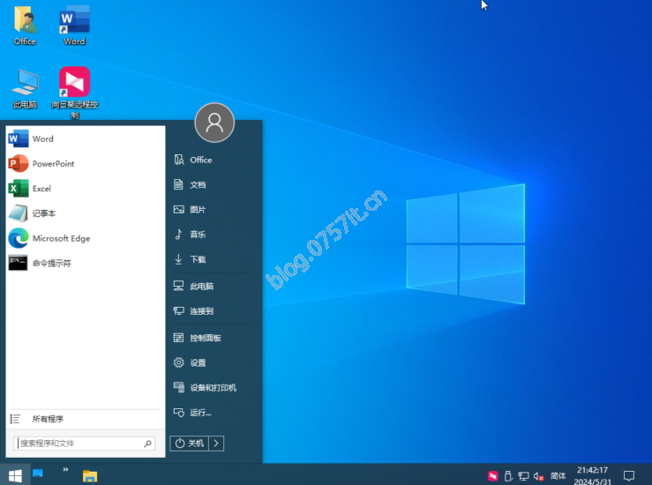This screenshot has height=485, width=652.
Task: Open 命令提示符 from the Start menu
Action: click(x=86, y=263)
